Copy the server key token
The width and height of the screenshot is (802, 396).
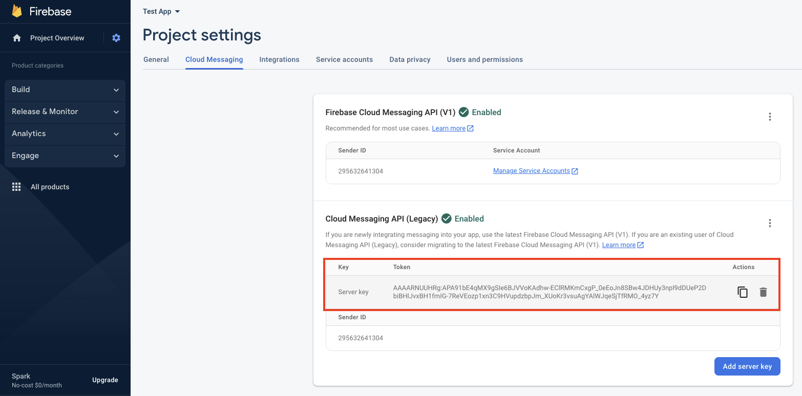pyautogui.click(x=742, y=292)
